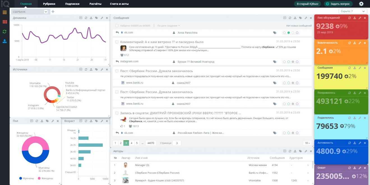Click the ЯрмаркА - Будни Кошек author avatar

(x=126, y=181)
